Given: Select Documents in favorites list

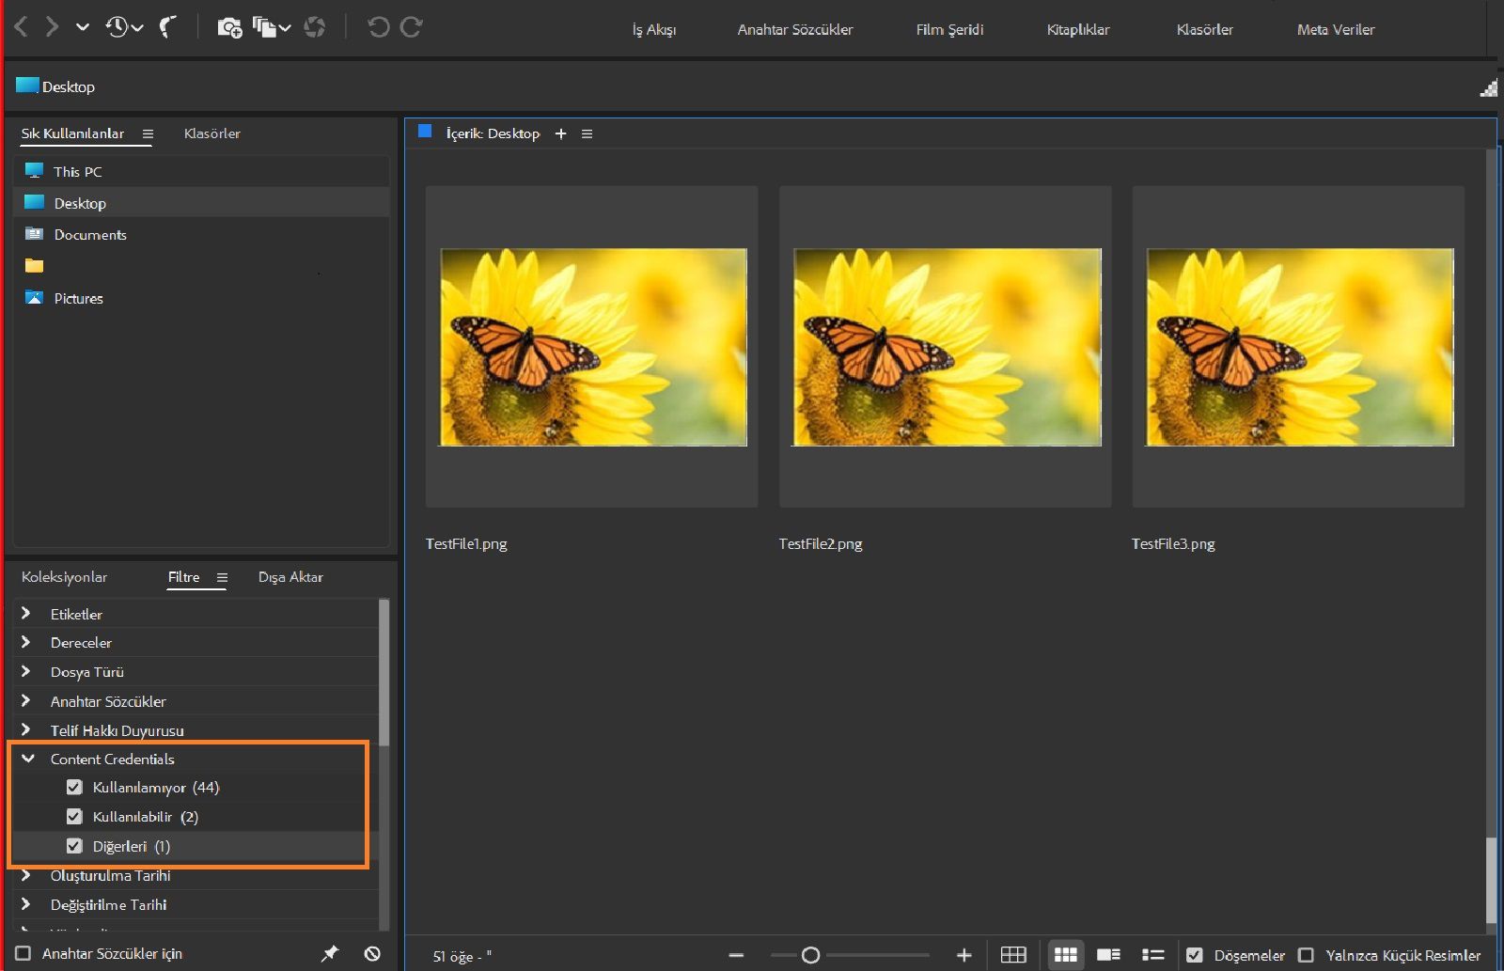Looking at the screenshot, I should pos(89,235).
